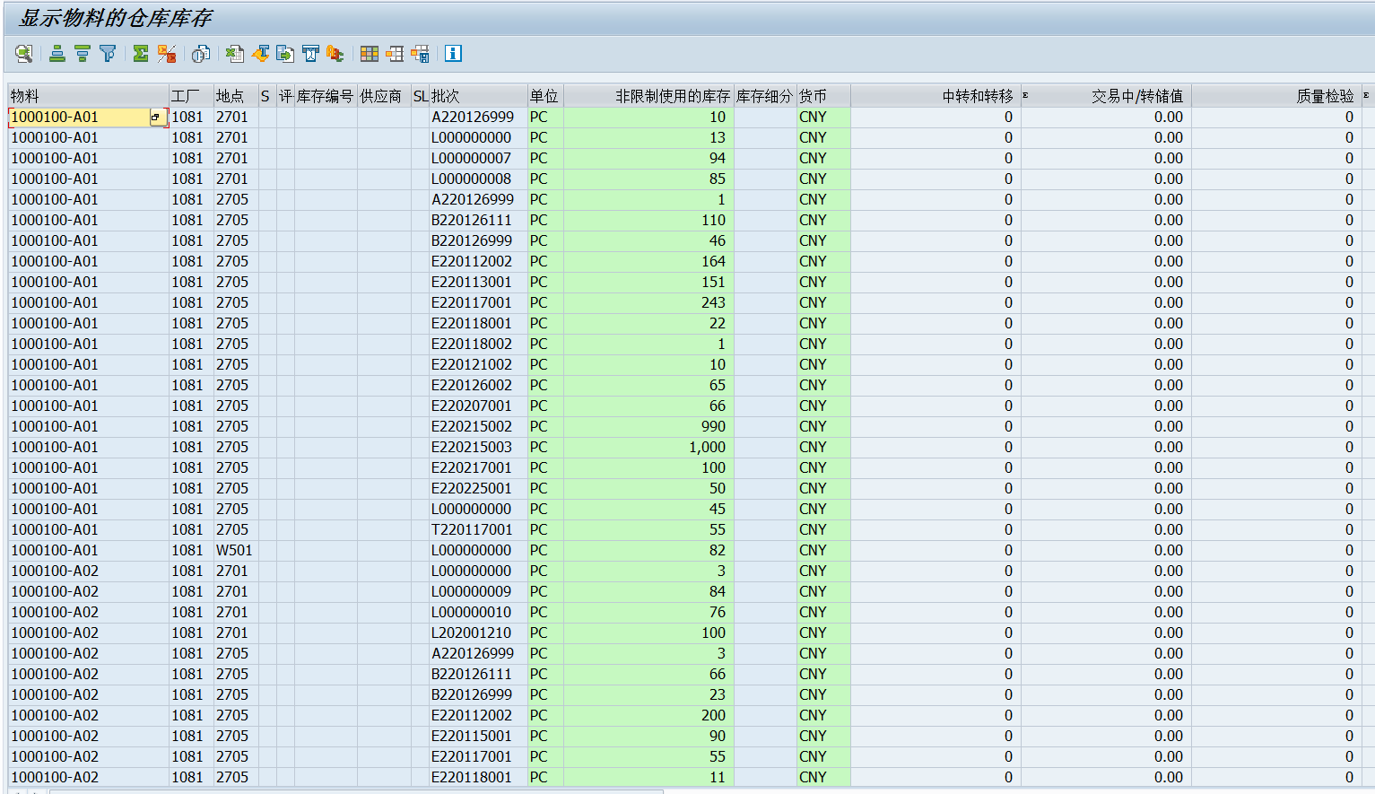Export the stock list to Excel
Screen dimensions: 1375x794
click(x=234, y=53)
